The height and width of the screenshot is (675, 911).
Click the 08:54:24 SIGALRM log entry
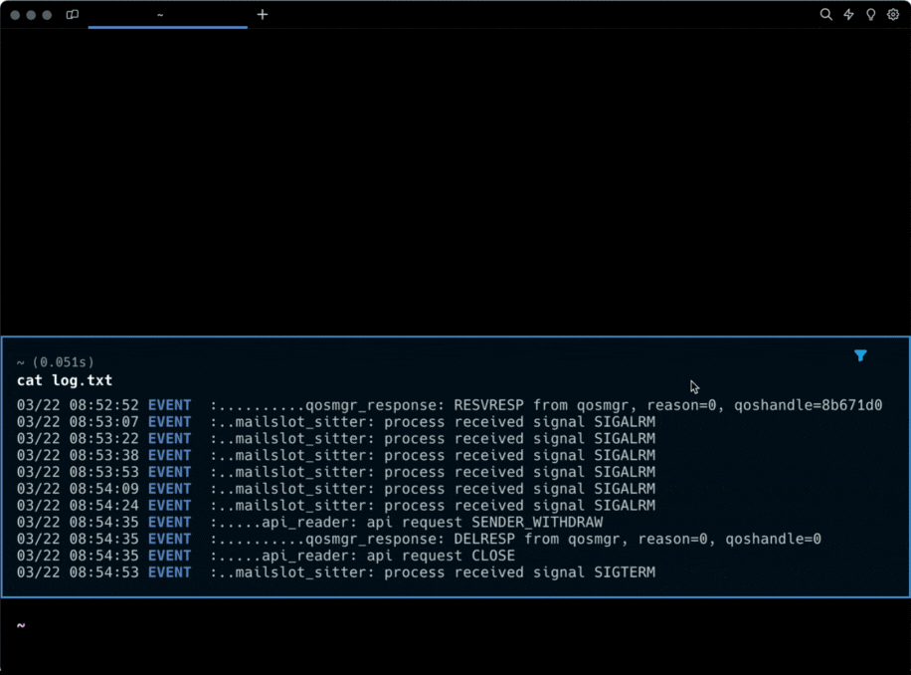point(336,506)
